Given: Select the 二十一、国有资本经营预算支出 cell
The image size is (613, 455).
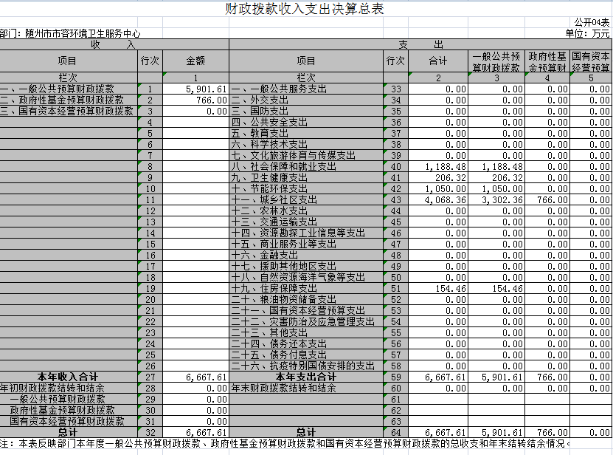Looking at the screenshot, I should (x=306, y=310).
